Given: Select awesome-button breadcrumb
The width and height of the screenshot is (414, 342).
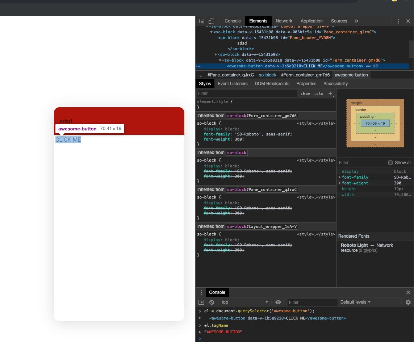Looking at the screenshot, I should [x=351, y=75].
